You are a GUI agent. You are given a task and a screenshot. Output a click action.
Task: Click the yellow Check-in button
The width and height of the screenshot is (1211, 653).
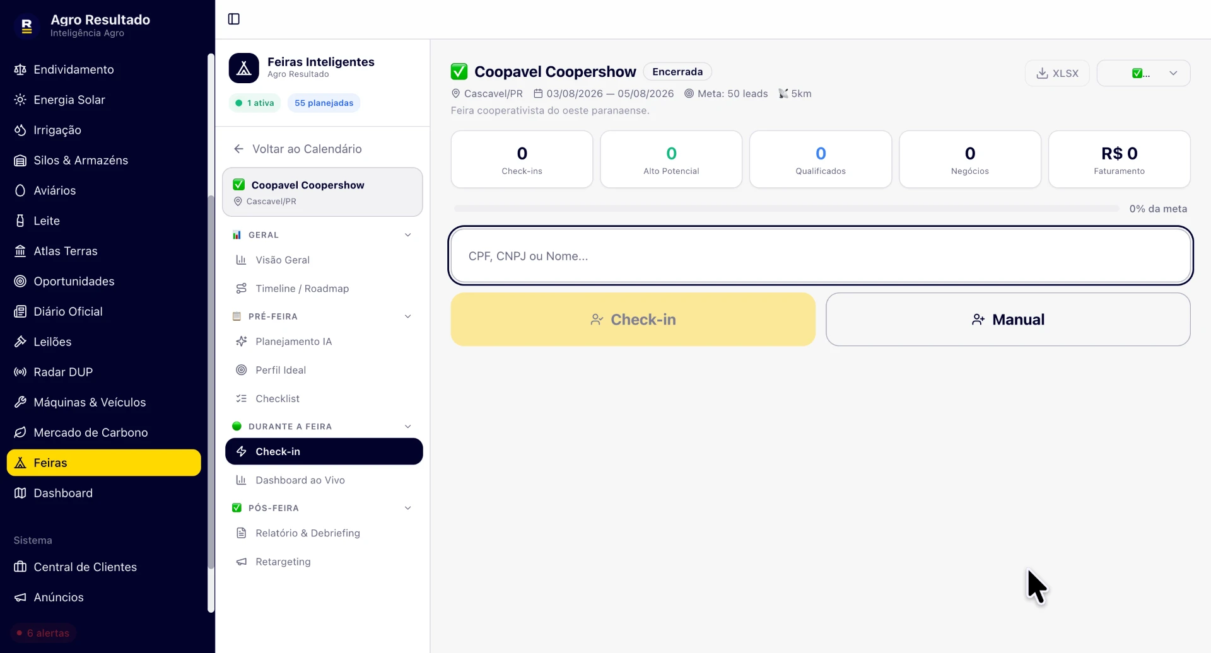click(633, 320)
